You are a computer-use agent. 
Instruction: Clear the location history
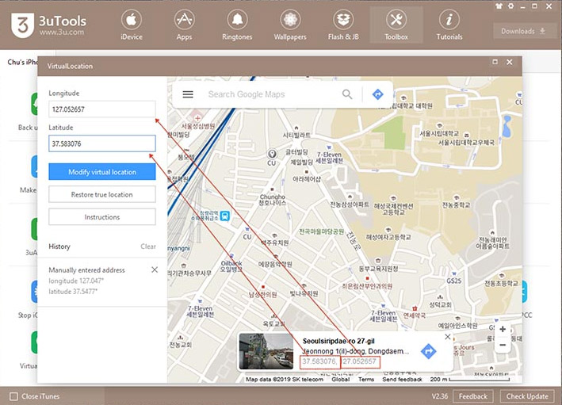[x=148, y=246]
